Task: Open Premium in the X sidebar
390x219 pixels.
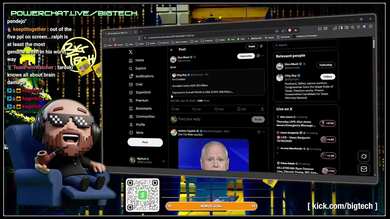Action: (x=138, y=100)
